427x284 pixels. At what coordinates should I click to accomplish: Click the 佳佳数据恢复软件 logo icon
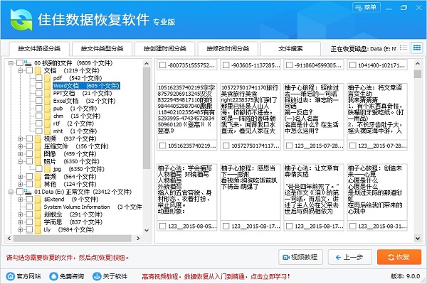(21, 20)
